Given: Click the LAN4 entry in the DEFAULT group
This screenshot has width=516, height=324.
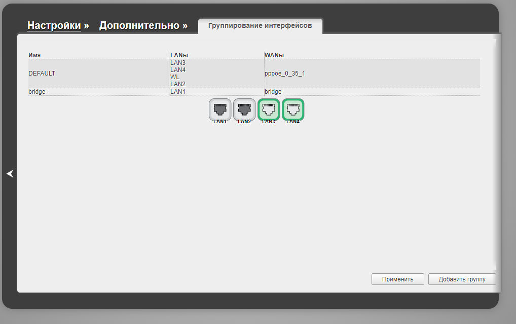Looking at the screenshot, I should click(178, 70).
